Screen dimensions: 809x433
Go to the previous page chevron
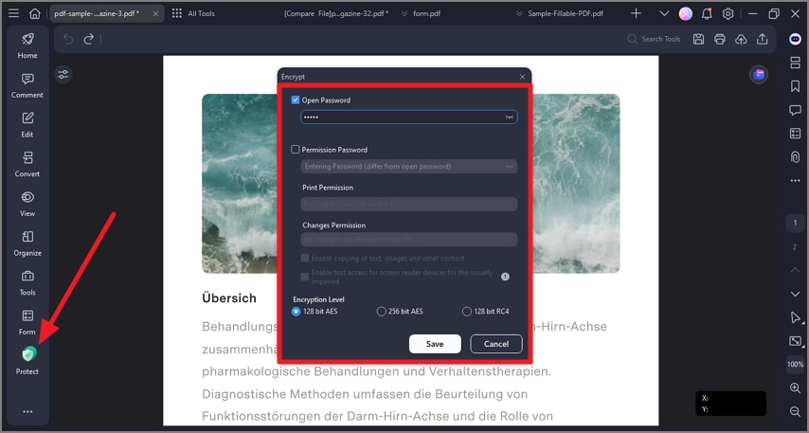tap(795, 270)
